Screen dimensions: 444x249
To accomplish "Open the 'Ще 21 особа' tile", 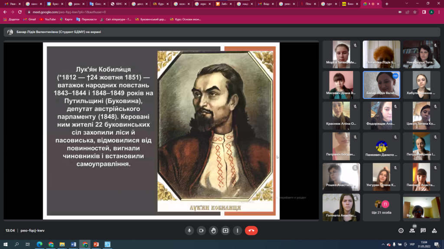I will pos(382,207).
